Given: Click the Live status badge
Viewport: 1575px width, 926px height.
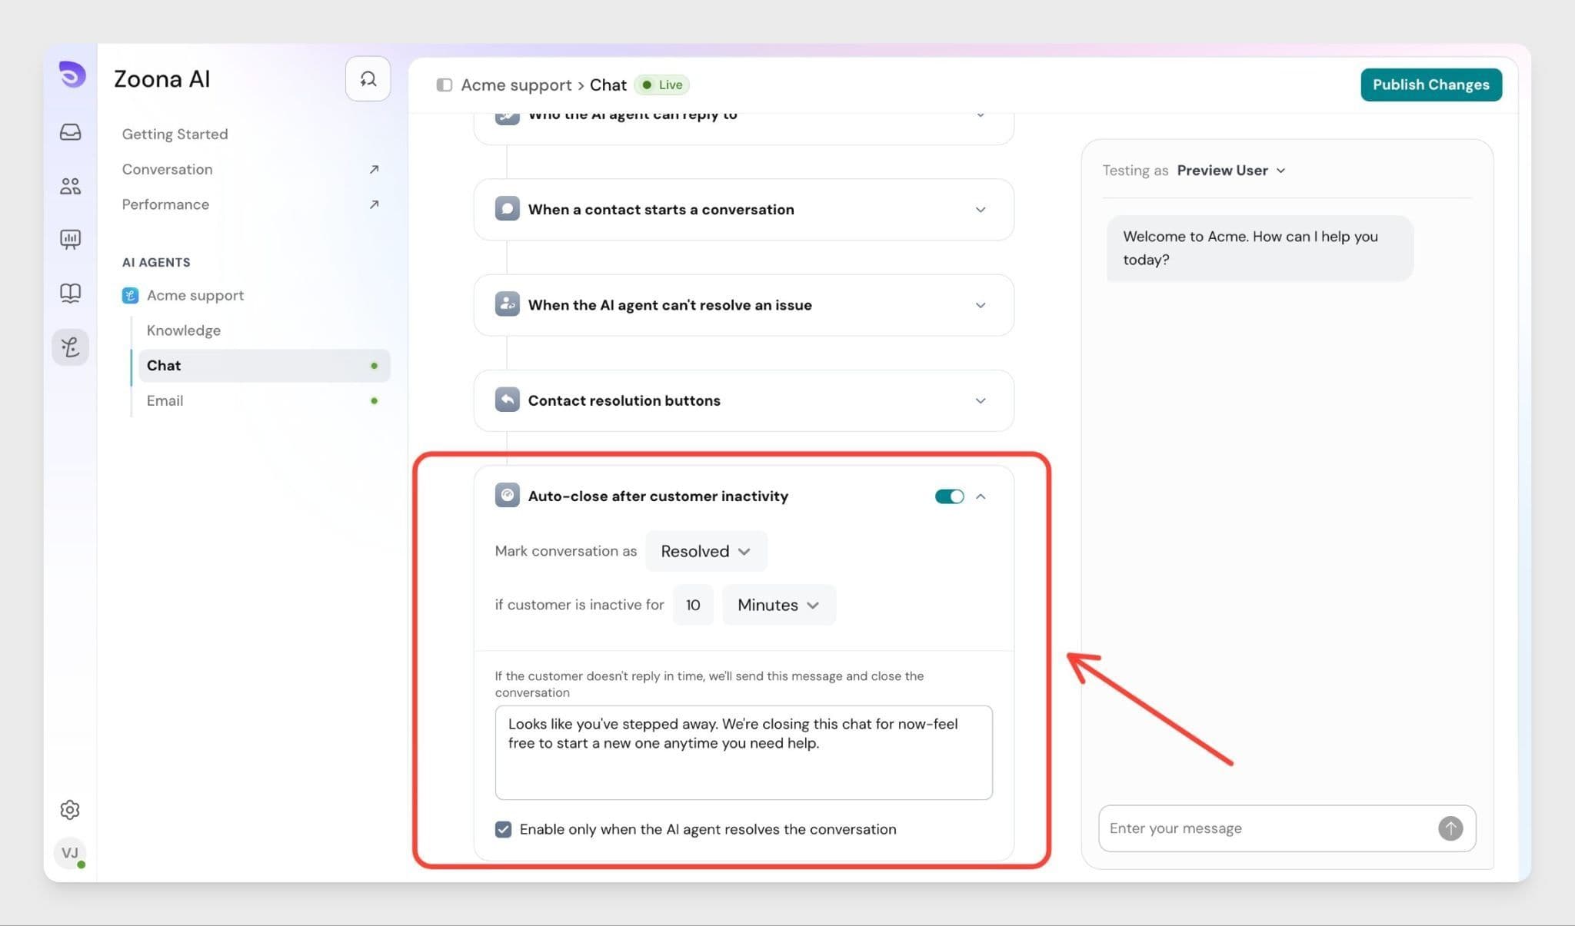Looking at the screenshot, I should pos(663,85).
